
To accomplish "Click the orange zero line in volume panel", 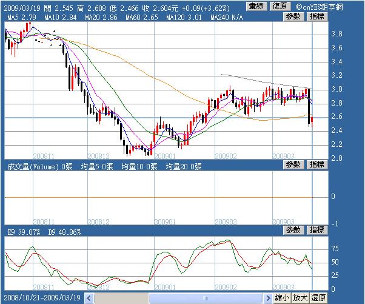I will pos(158,198).
